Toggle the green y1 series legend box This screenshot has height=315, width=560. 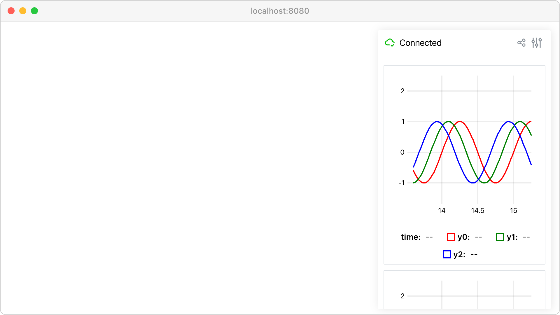pyautogui.click(x=500, y=237)
